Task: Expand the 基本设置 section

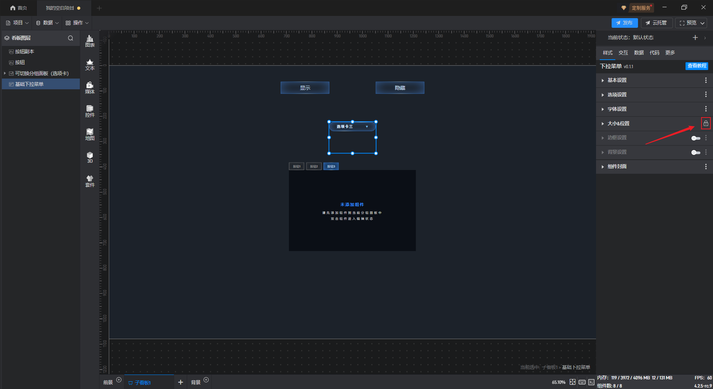Action: coord(617,80)
